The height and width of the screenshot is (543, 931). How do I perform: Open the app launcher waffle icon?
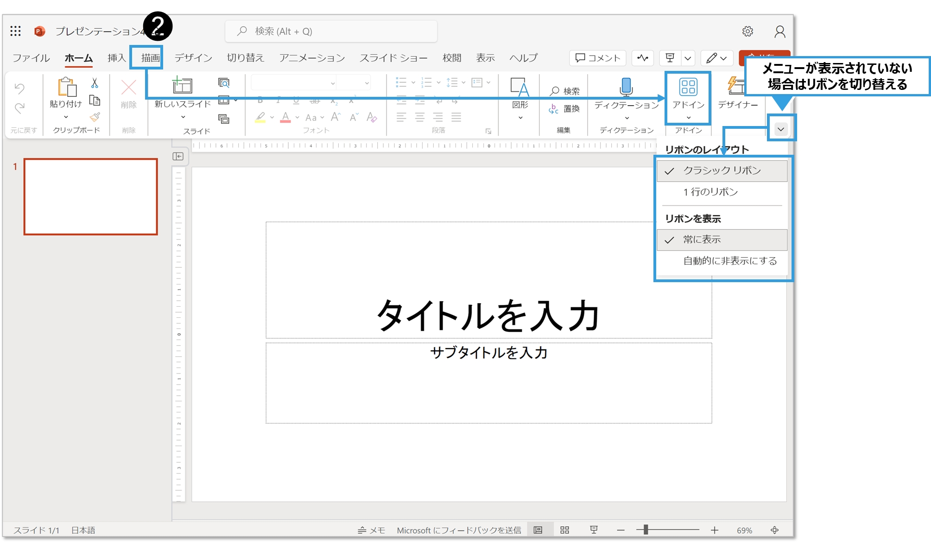15,31
